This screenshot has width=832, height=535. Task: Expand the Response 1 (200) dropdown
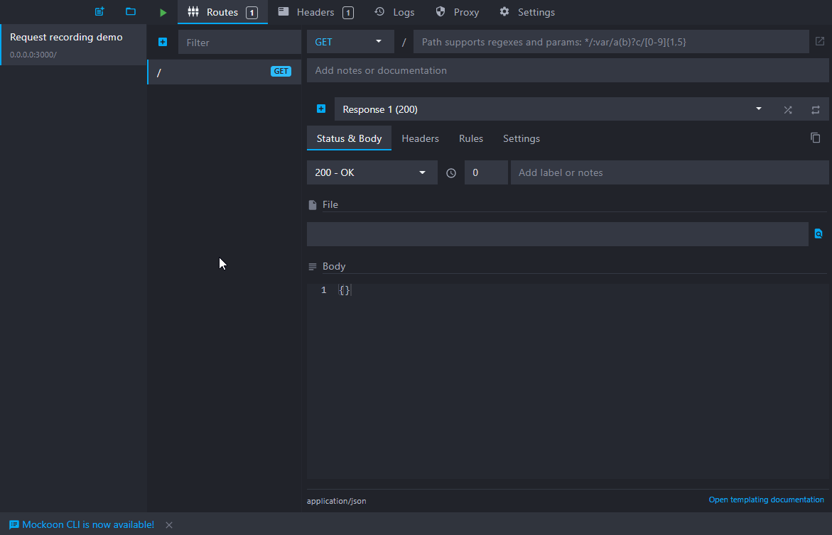click(551, 109)
